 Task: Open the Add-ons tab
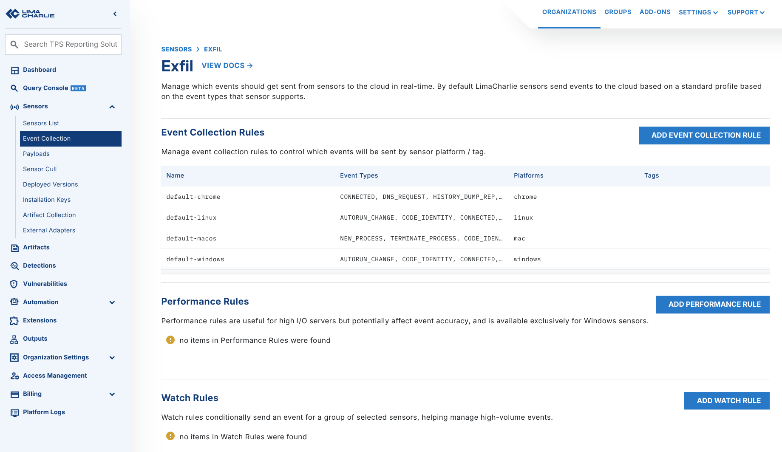pyautogui.click(x=654, y=12)
